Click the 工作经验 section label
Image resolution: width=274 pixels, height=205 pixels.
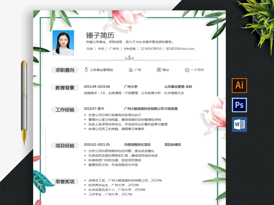click(65, 110)
